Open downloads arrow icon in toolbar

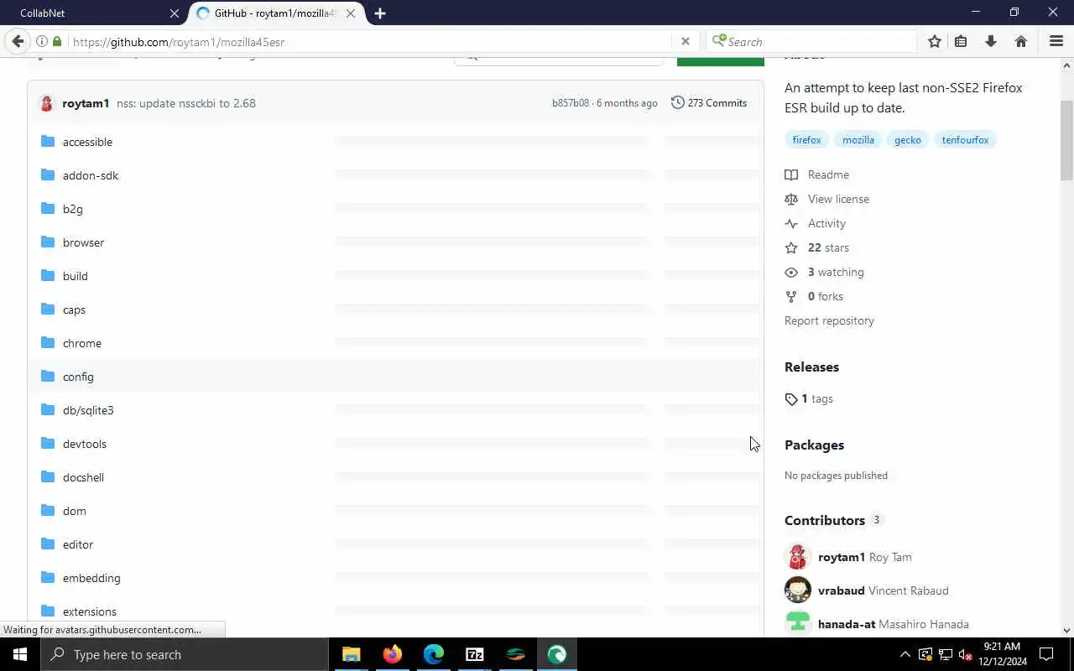point(991,41)
